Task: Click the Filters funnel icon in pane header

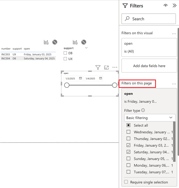Action: (x=125, y=6)
